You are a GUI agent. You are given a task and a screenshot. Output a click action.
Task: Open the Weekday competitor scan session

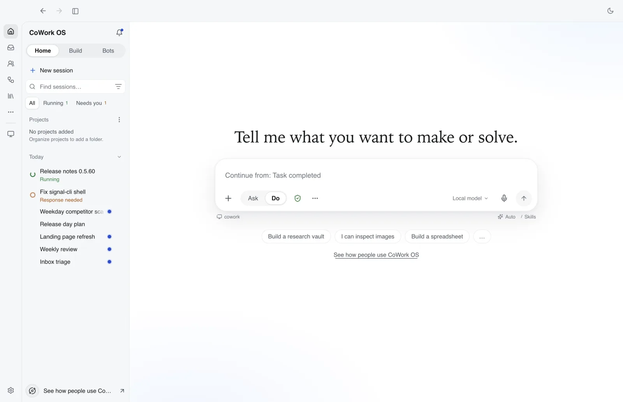click(x=76, y=211)
